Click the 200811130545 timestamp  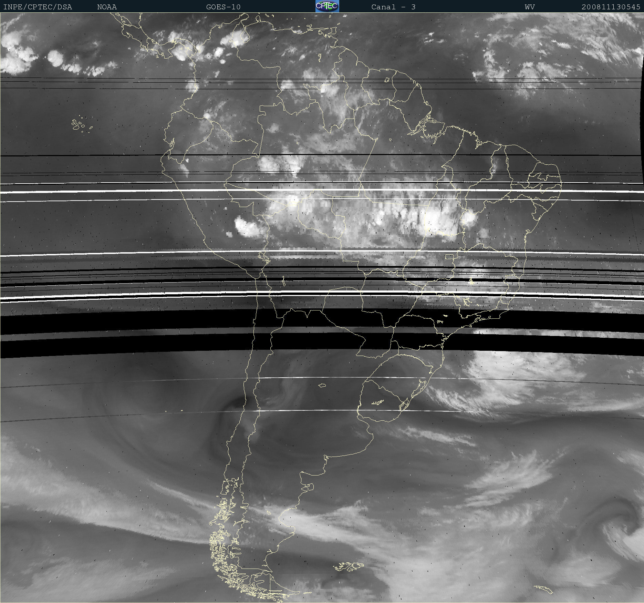tap(611, 7)
